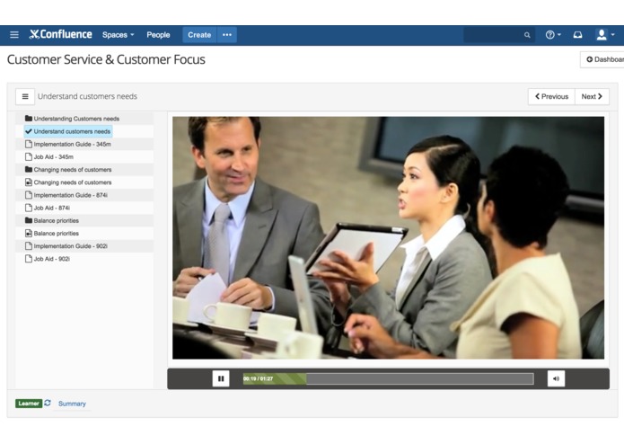Click folder icon beside Understanding Customers needs
Viewport: 624px width, 444px height.
point(28,119)
